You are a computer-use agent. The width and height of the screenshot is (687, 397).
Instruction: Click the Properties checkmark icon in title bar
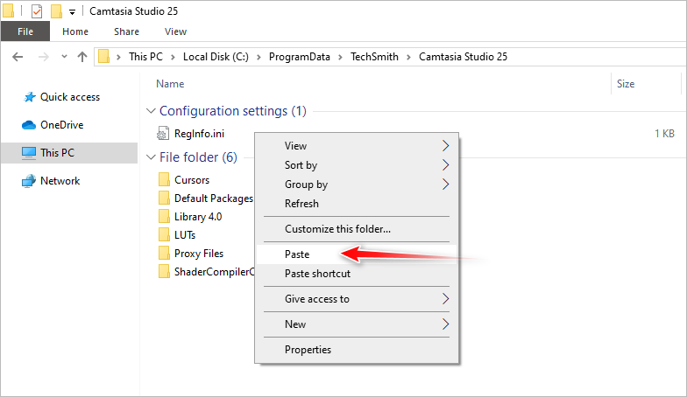click(36, 11)
